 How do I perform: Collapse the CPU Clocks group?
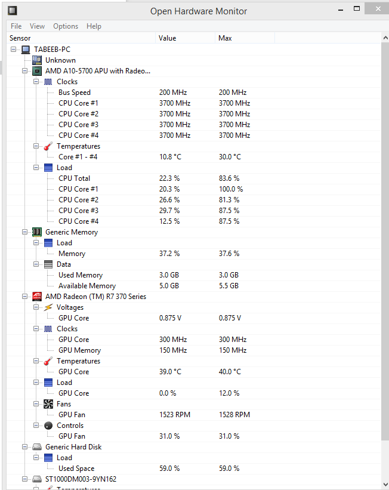(36, 82)
